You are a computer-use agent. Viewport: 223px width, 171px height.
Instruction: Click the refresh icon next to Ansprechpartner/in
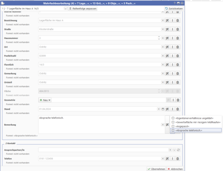[x=178, y=150]
